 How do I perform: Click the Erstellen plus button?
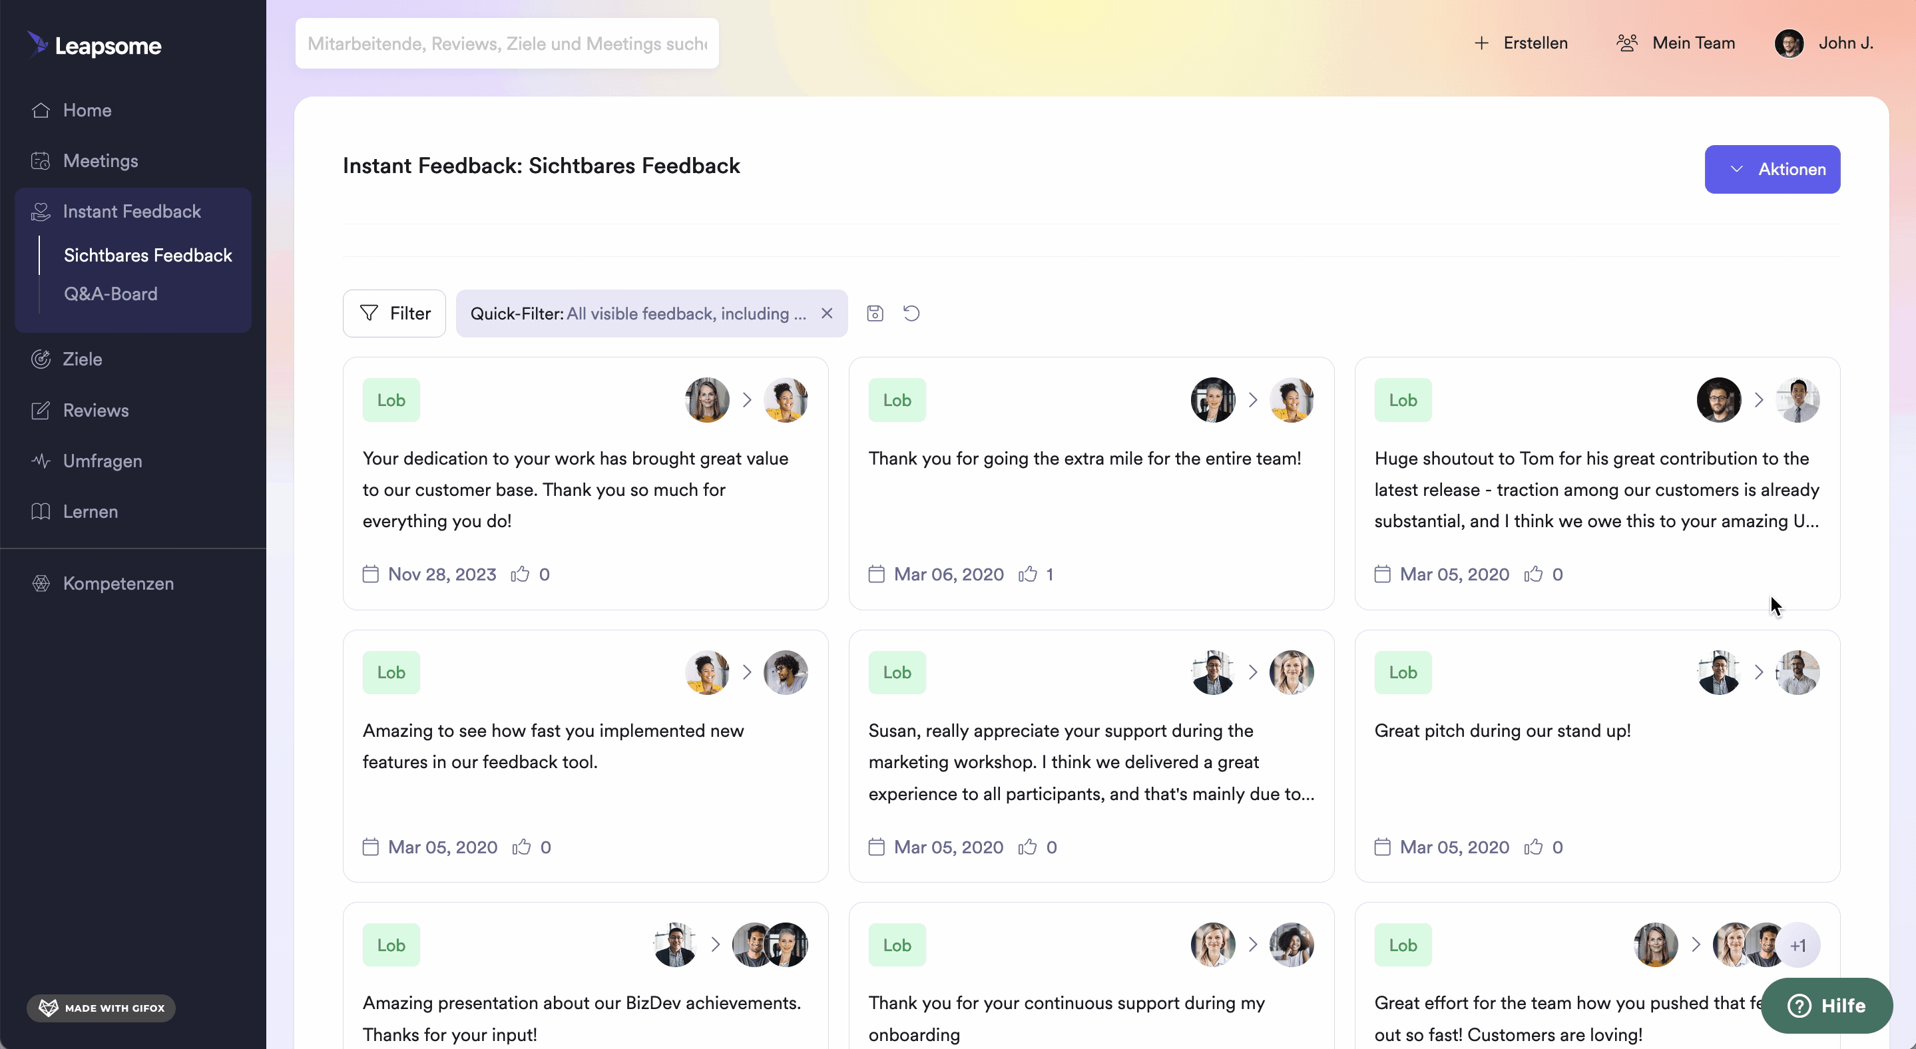pos(1521,43)
